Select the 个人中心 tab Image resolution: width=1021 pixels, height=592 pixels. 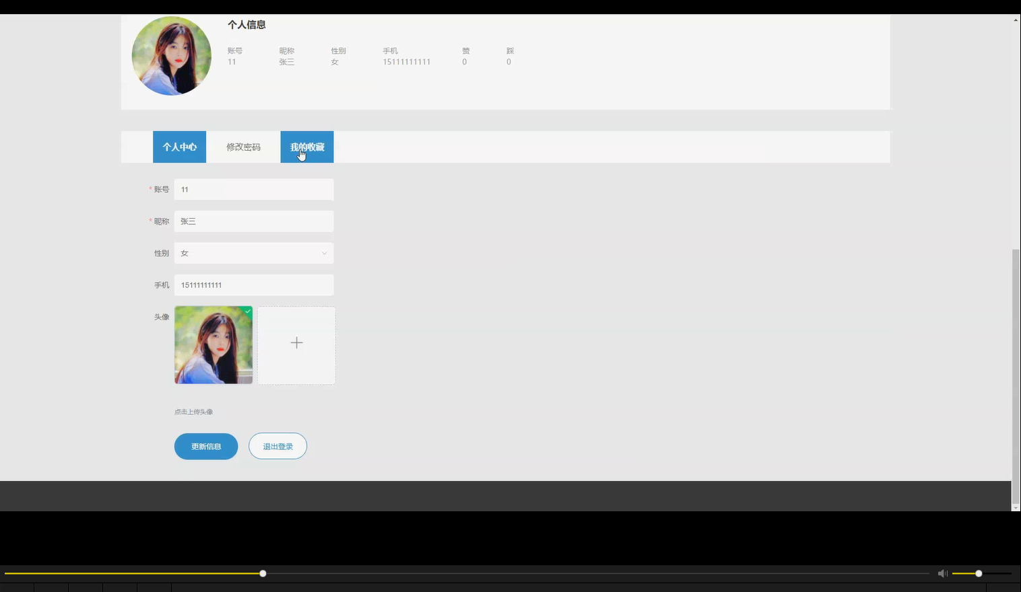(179, 147)
